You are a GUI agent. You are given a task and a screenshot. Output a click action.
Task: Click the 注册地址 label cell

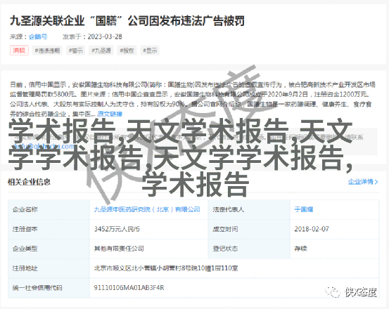point(49,268)
